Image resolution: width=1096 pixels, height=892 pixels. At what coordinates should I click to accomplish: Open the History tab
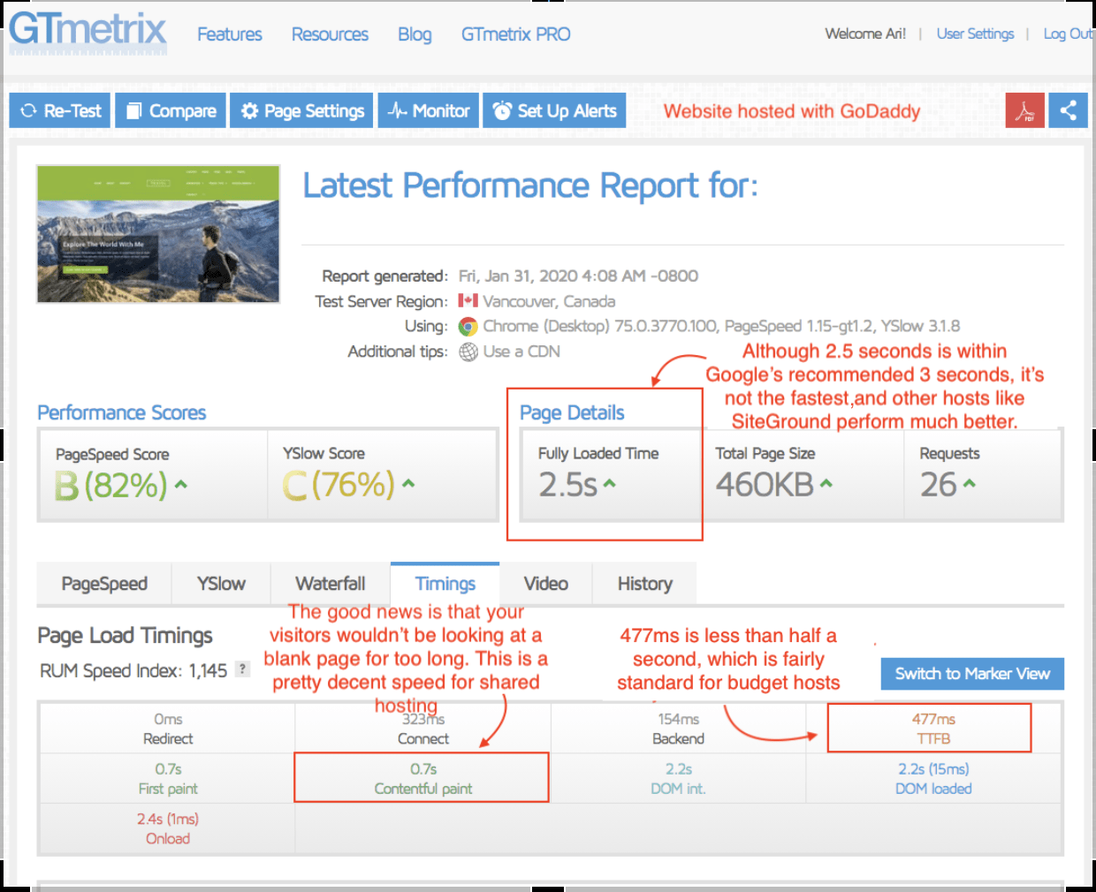click(644, 584)
